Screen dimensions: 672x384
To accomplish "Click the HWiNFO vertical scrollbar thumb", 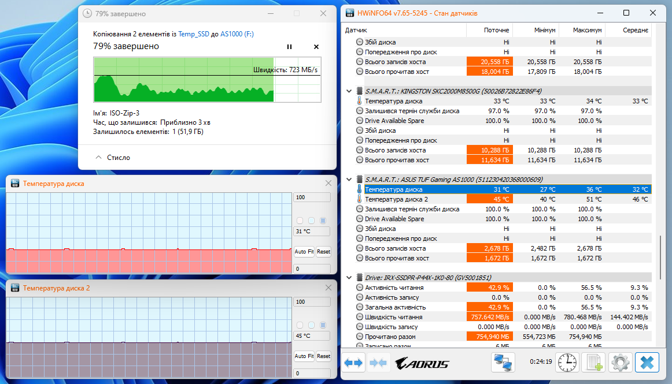I will pyautogui.click(x=660, y=258).
